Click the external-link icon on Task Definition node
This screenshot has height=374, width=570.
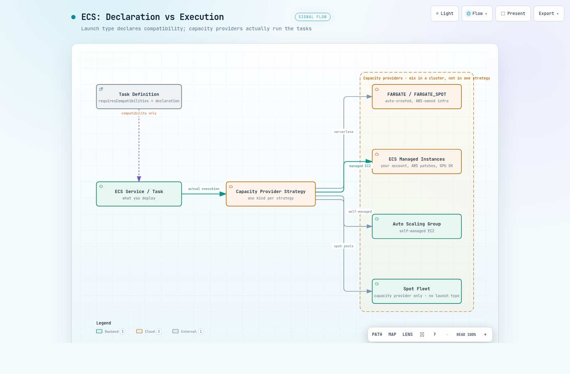101,89
